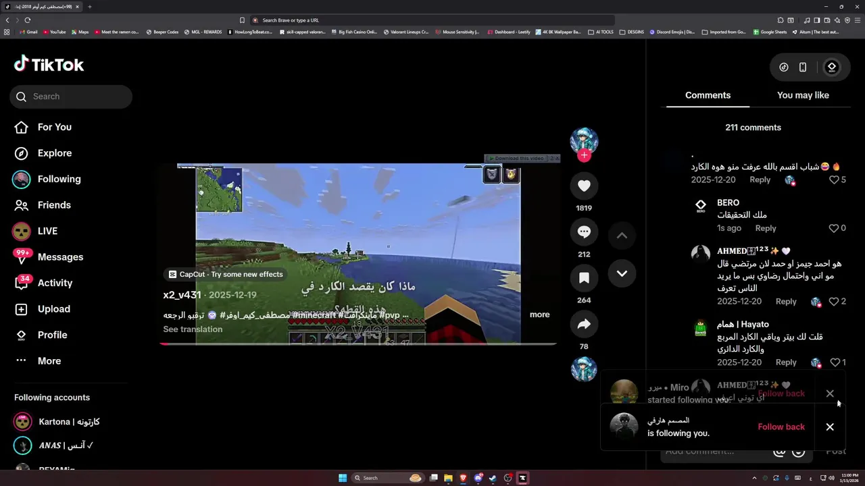Viewport: 865px width, 486px height.
Task: Go to next video with down chevron
Action: pos(622,273)
